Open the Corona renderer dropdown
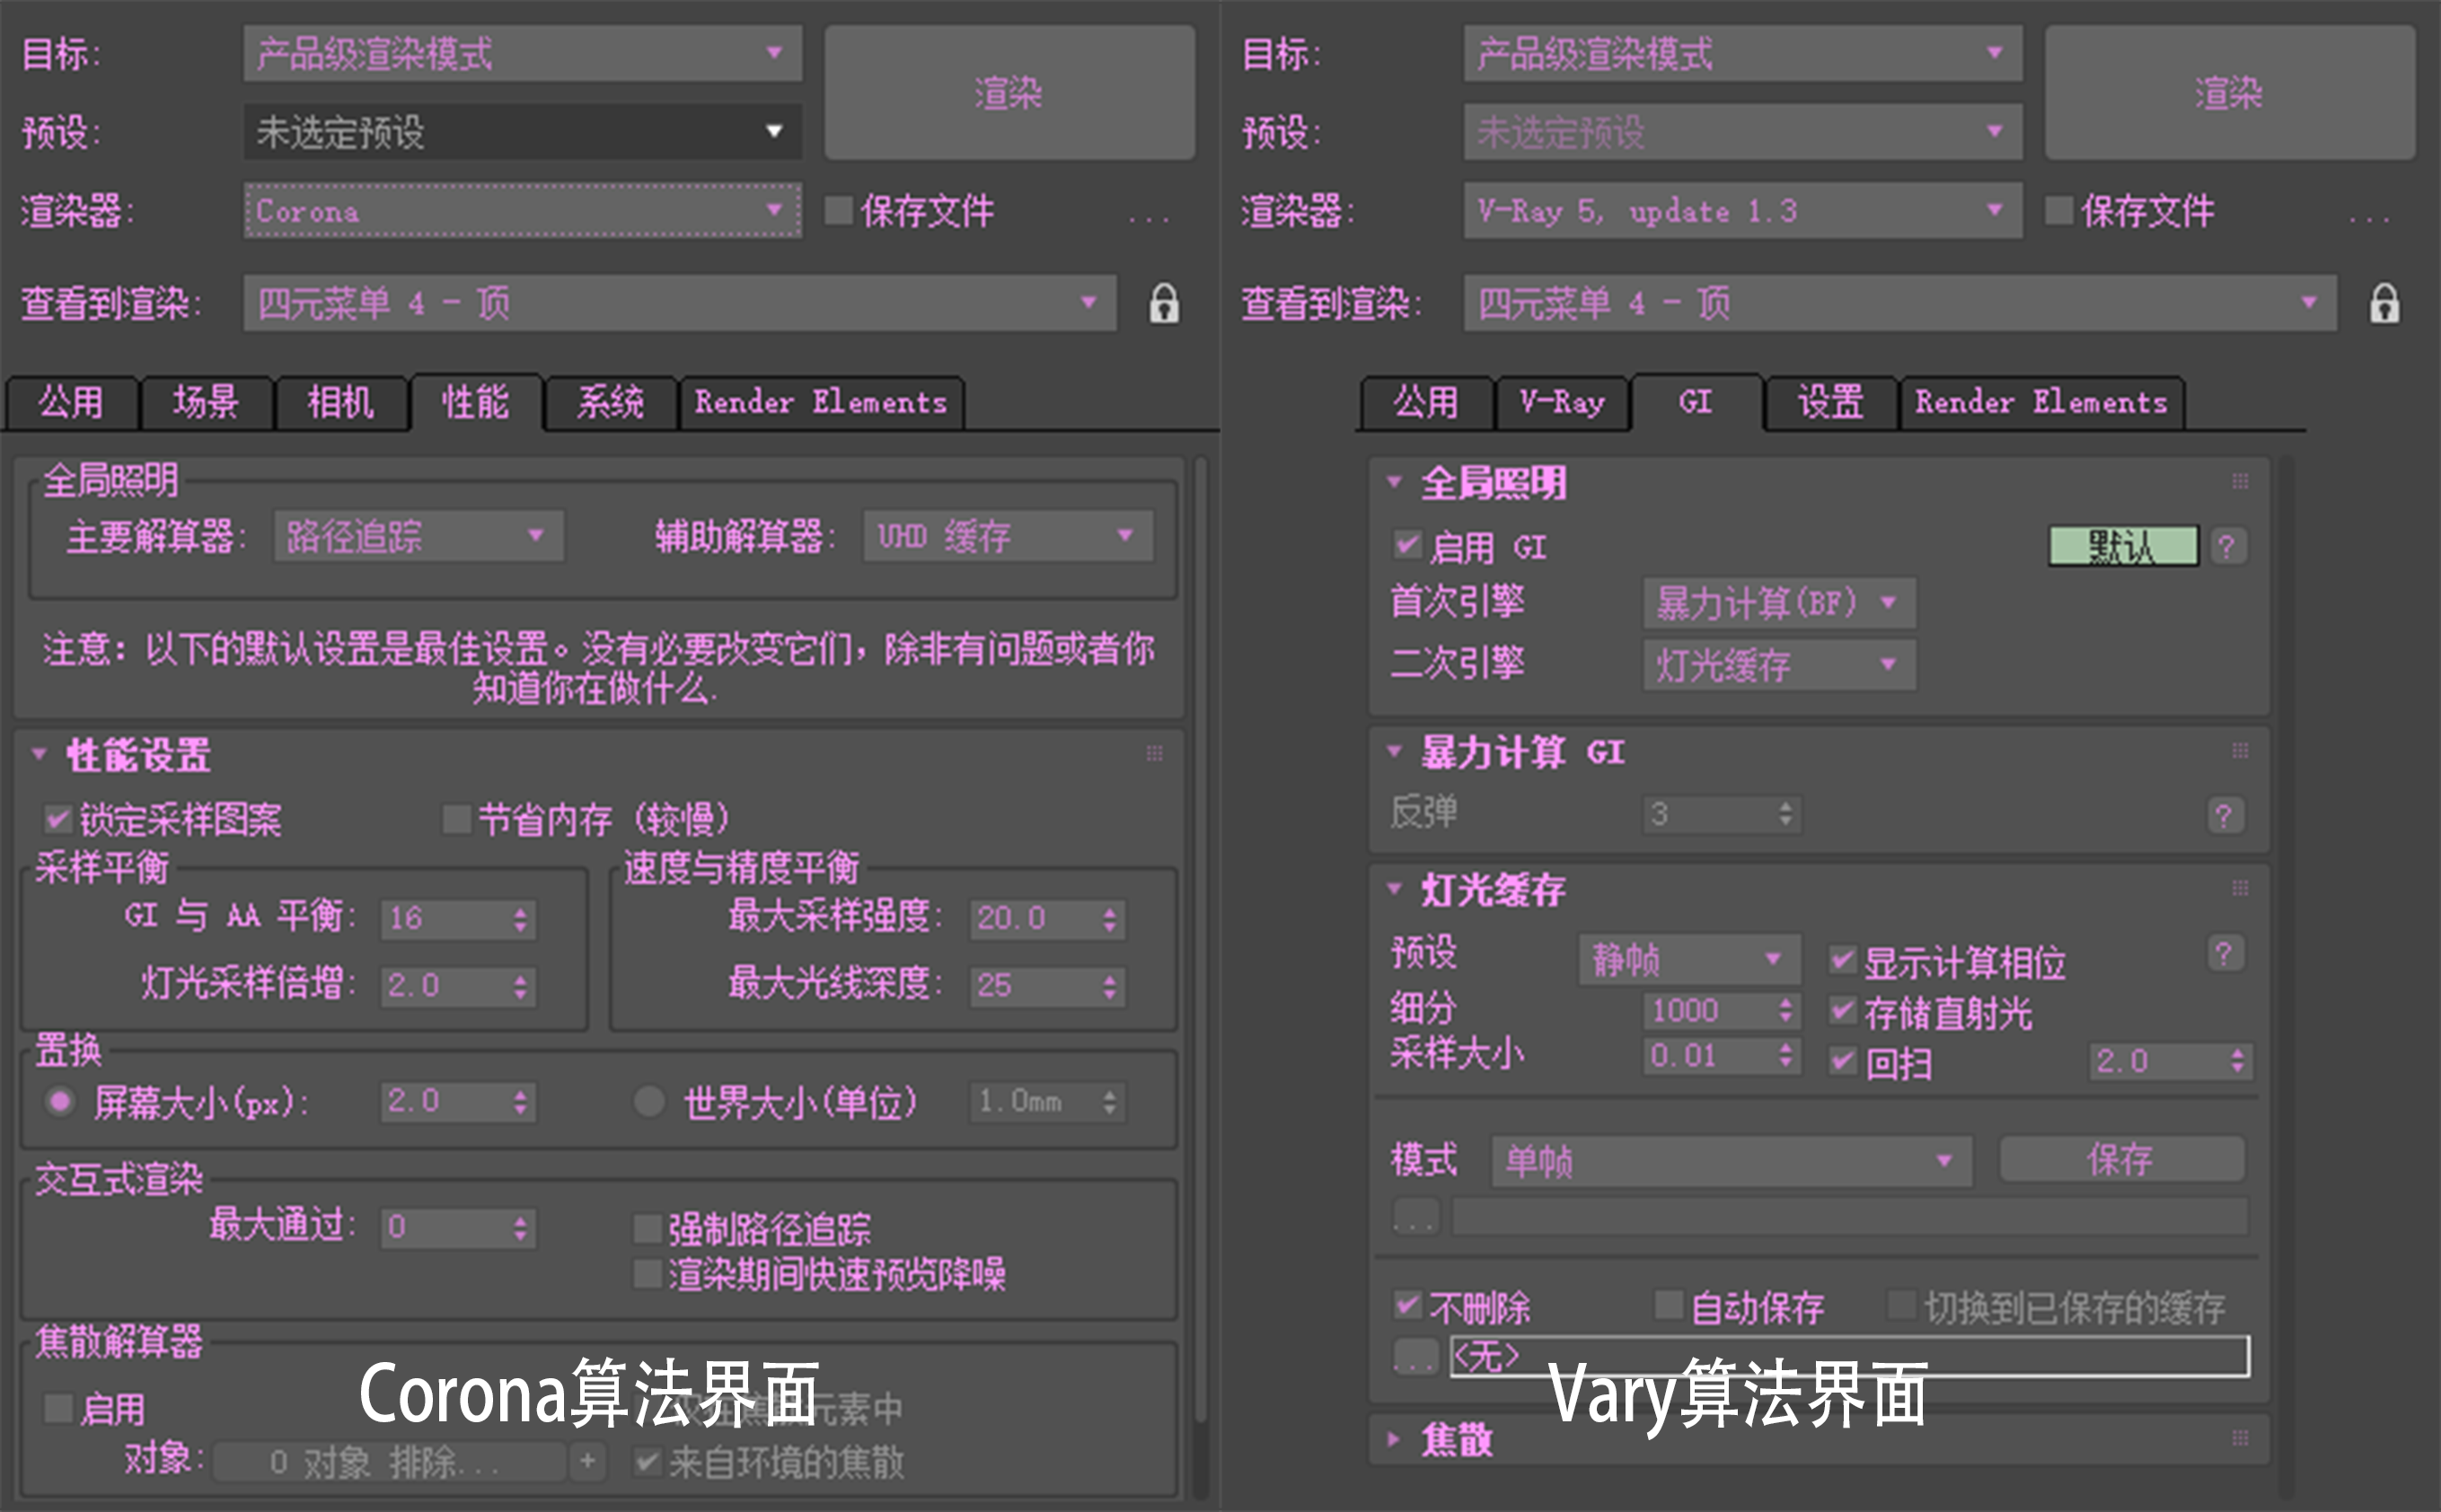 point(523,210)
